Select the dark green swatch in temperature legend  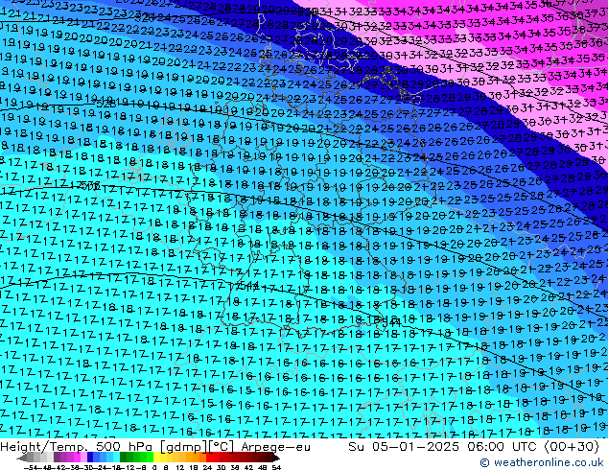tap(124, 458)
